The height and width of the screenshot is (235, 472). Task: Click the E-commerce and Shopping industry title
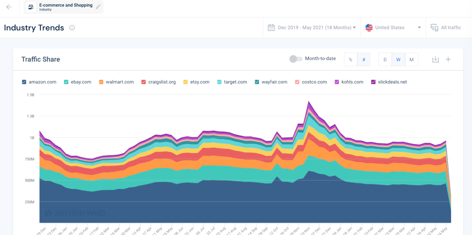(x=66, y=5)
